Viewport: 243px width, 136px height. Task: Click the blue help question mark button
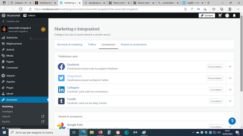(232, 121)
